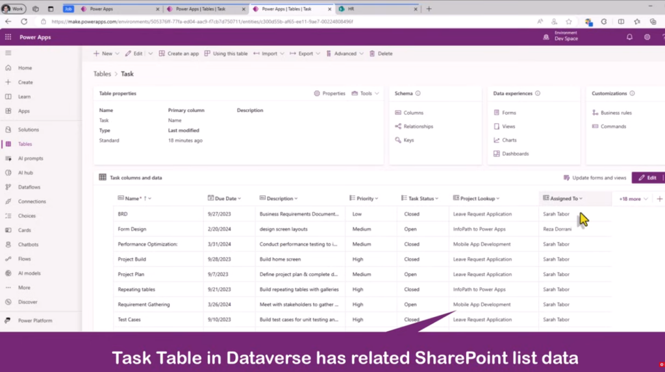Viewport: 665px width, 372px height.
Task: Open Learn in the sidebar
Action: coord(24,97)
